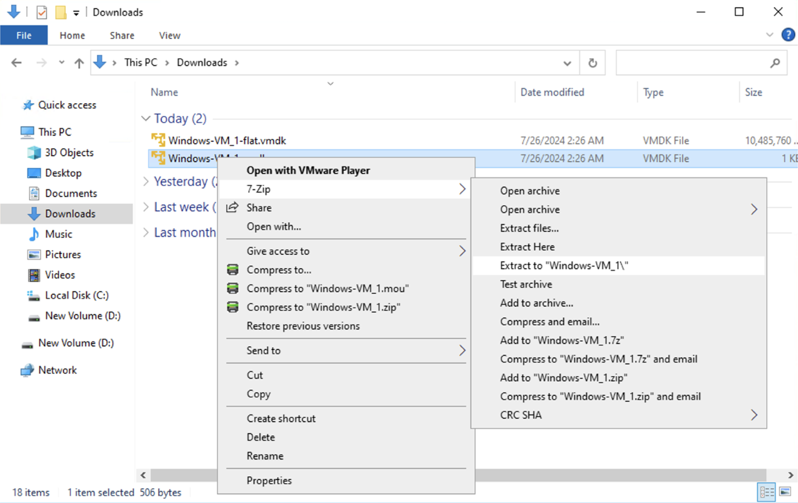This screenshot has height=503, width=798.
Task: Expand the ribbon with the chevron
Action: 770,35
